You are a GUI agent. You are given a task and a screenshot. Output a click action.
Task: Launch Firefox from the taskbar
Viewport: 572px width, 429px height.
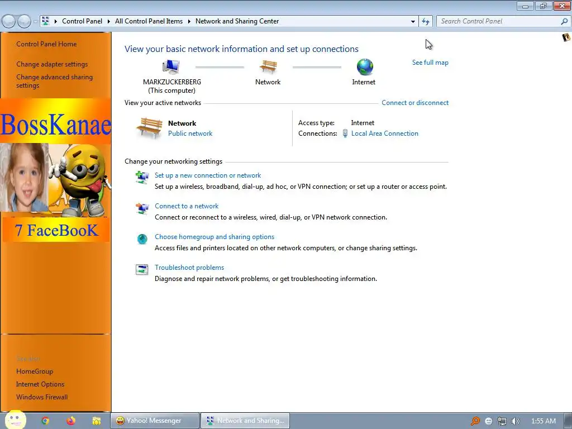click(71, 421)
